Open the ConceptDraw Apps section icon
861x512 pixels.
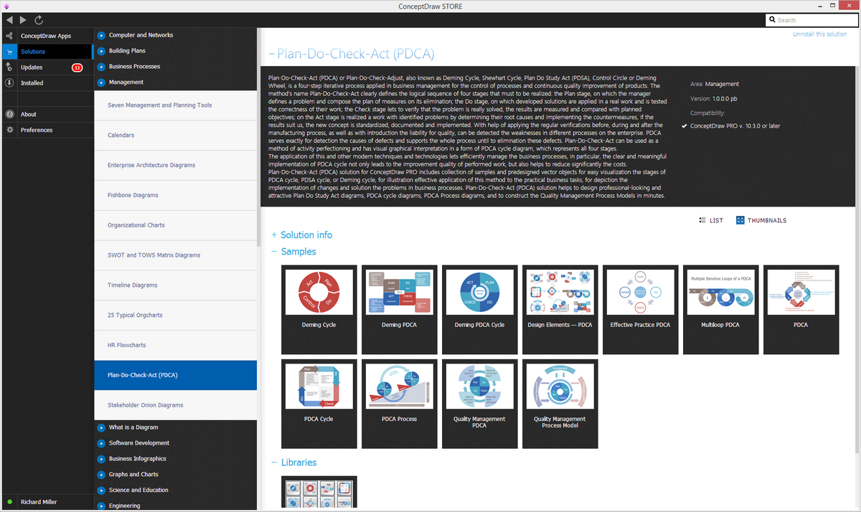pyautogui.click(x=9, y=36)
